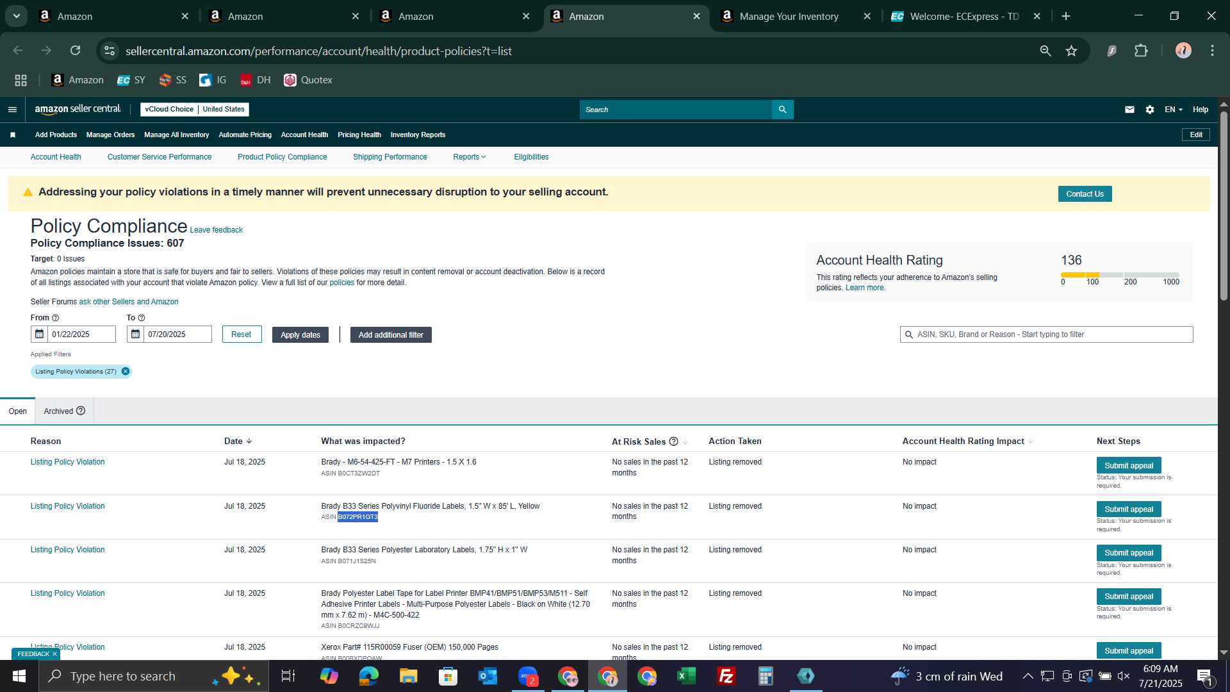1230x692 pixels.
Task: Open the Seller Central hamburger menu
Action: pos(12,110)
